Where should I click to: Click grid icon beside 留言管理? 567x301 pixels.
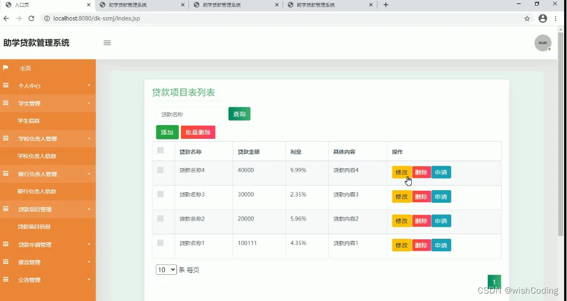coord(6,262)
